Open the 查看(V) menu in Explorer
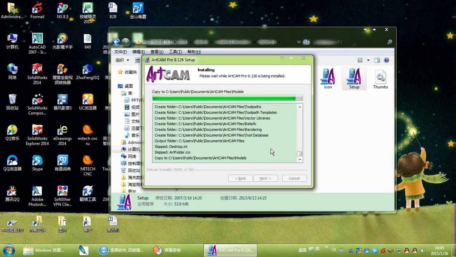Image resolution: width=456 pixels, height=257 pixels. click(x=157, y=52)
